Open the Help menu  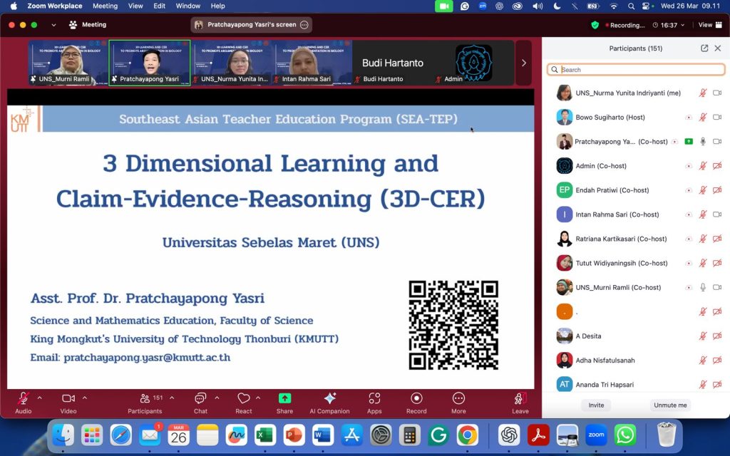click(218, 6)
